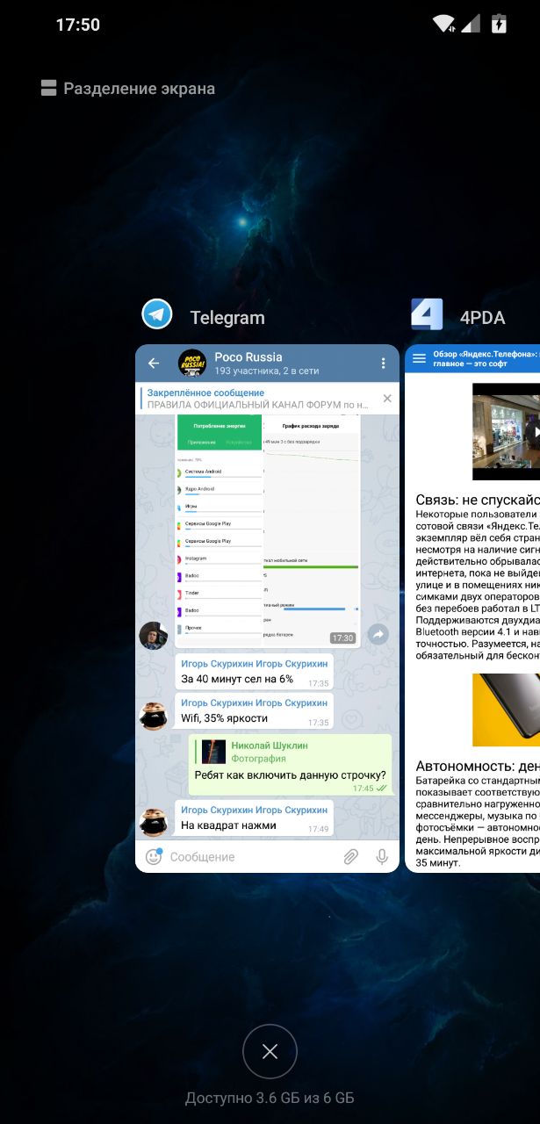The width and height of the screenshot is (540, 1124).
Task: Clear all recent apps with X button
Action: (270, 1051)
